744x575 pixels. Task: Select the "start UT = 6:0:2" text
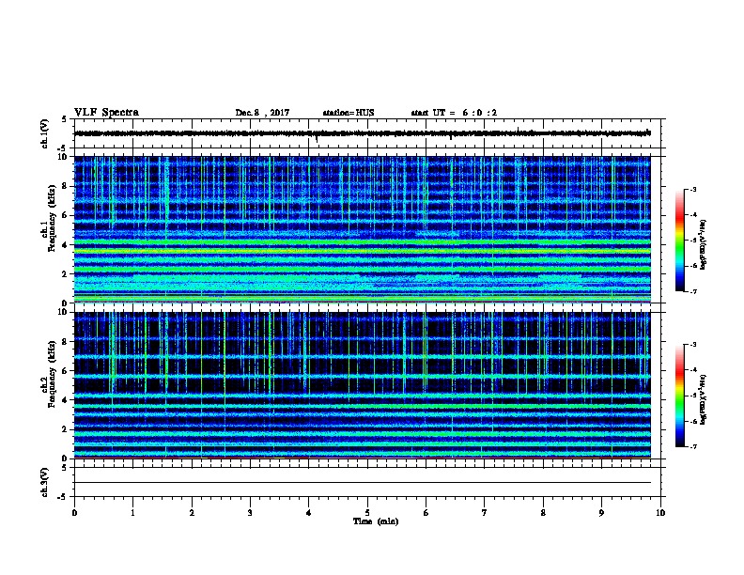pyautogui.click(x=454, y=113)
